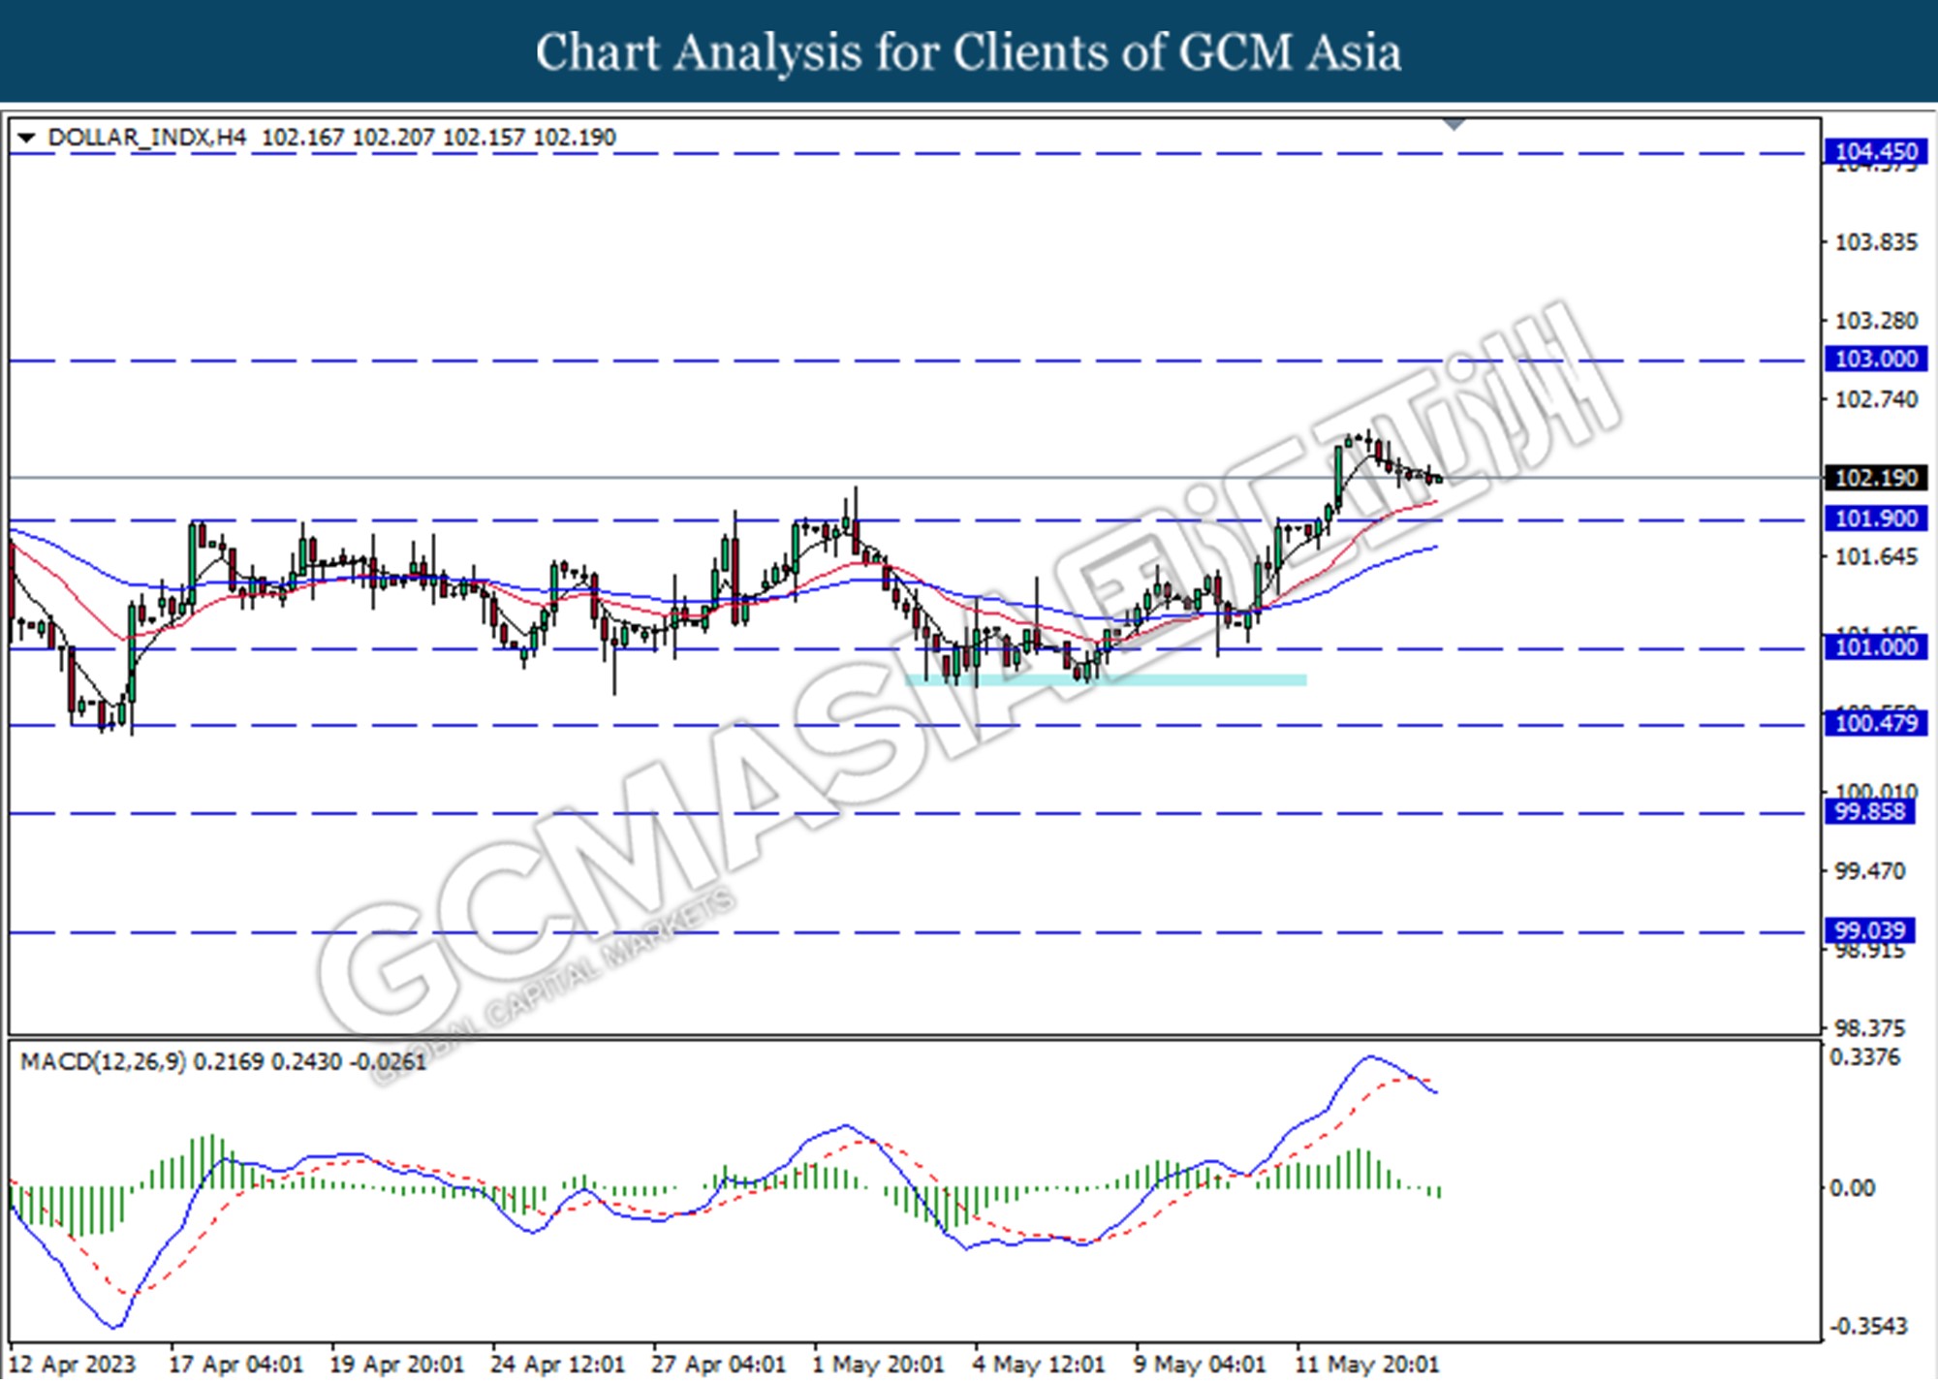Open the chart menu triangle beside DOLLAR_INDX

pyautogui.click(x=26, y=138)
